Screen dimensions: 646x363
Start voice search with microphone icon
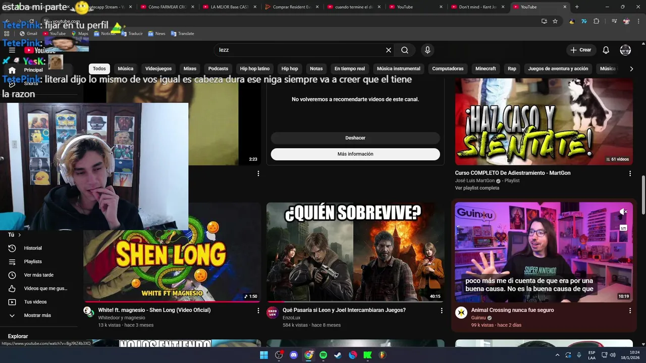tap(427, 50)
